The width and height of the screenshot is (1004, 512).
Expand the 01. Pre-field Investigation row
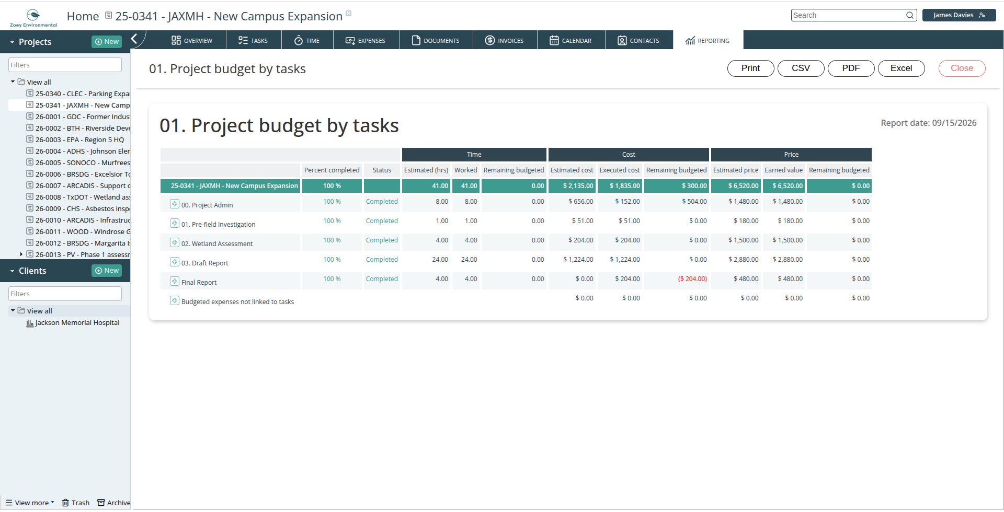(175, 223)
